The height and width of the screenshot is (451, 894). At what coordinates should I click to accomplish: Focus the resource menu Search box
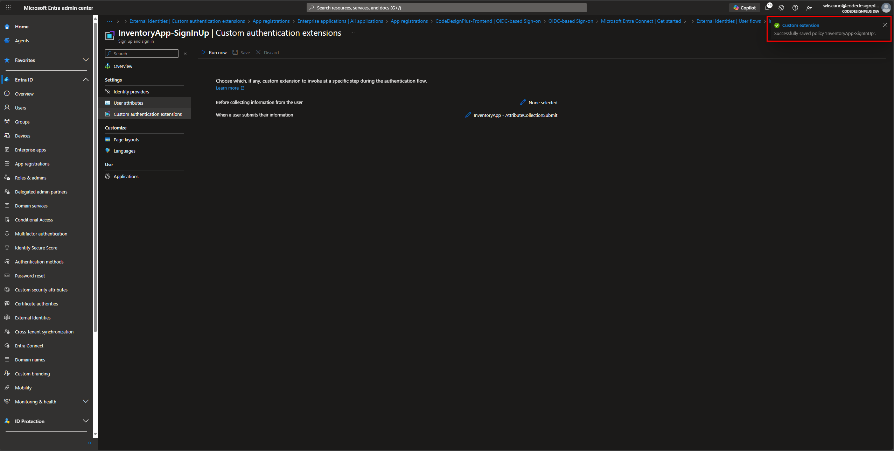pos(142,54)
